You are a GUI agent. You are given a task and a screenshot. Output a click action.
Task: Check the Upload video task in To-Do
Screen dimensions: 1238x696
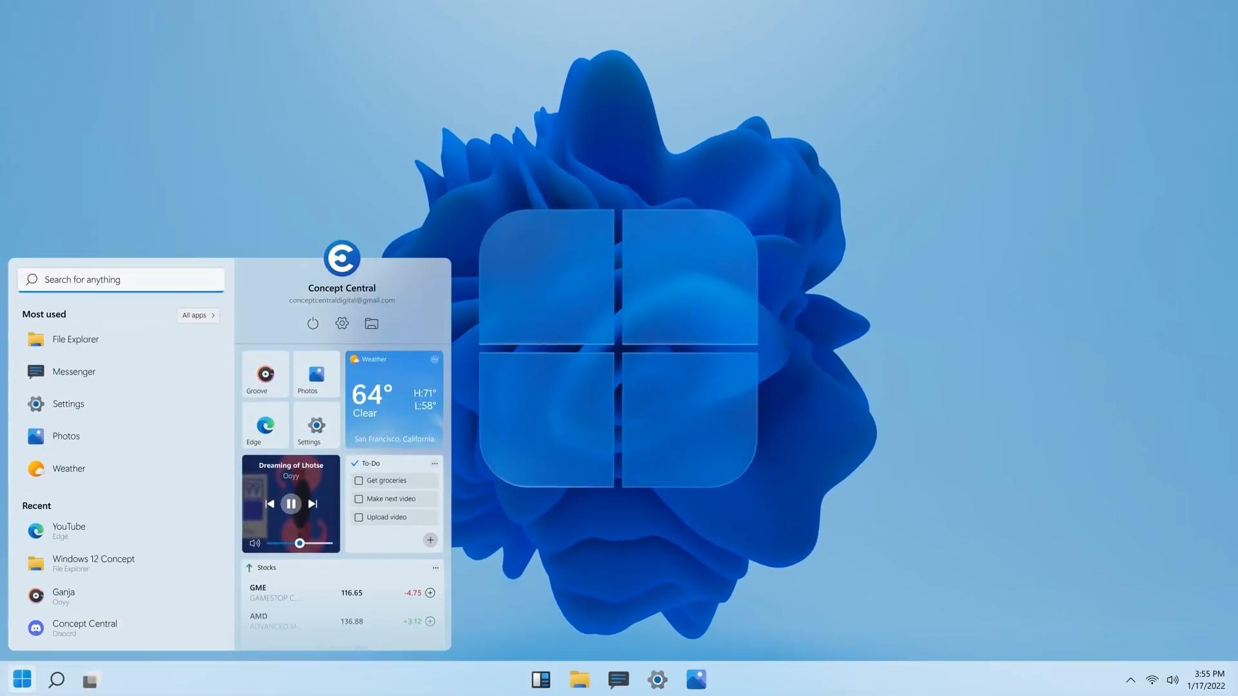(x=359, y=517)
